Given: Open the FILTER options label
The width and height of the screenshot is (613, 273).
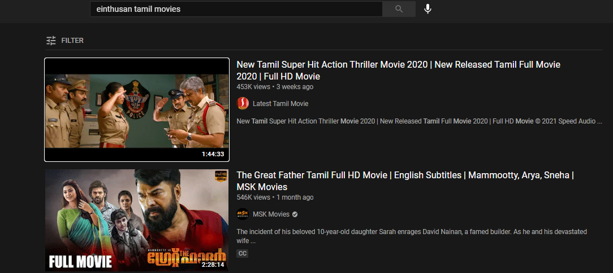Looking at the screenshot, I should pos(72,40).
